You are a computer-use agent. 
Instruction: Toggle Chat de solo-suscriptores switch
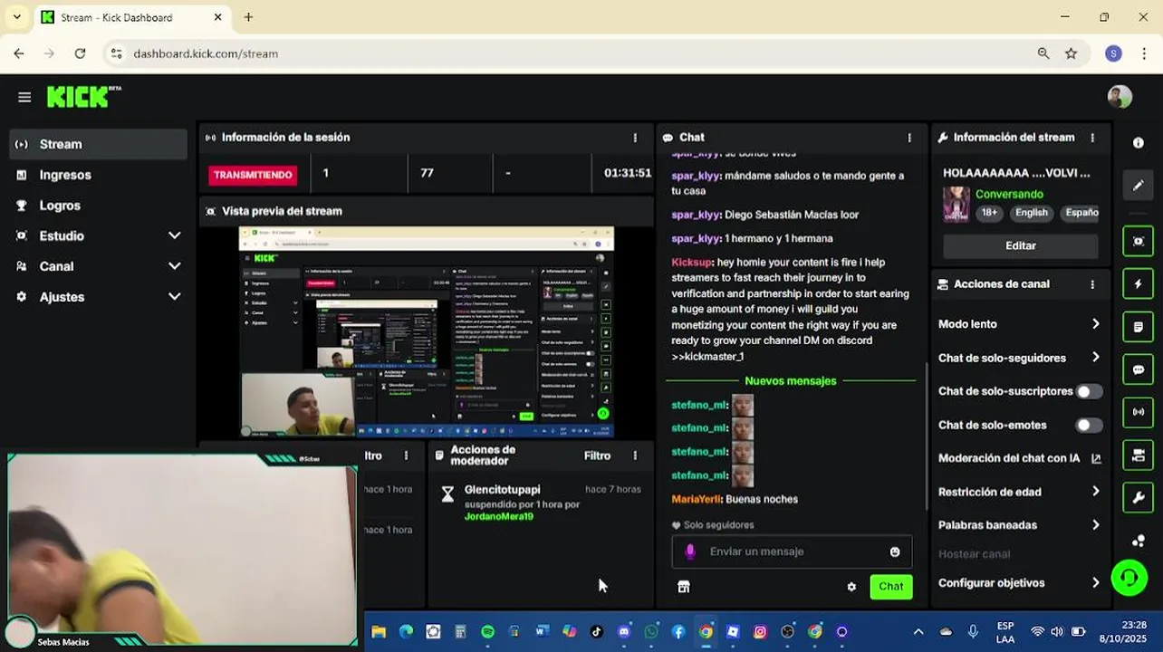[x=1088, y=391]
